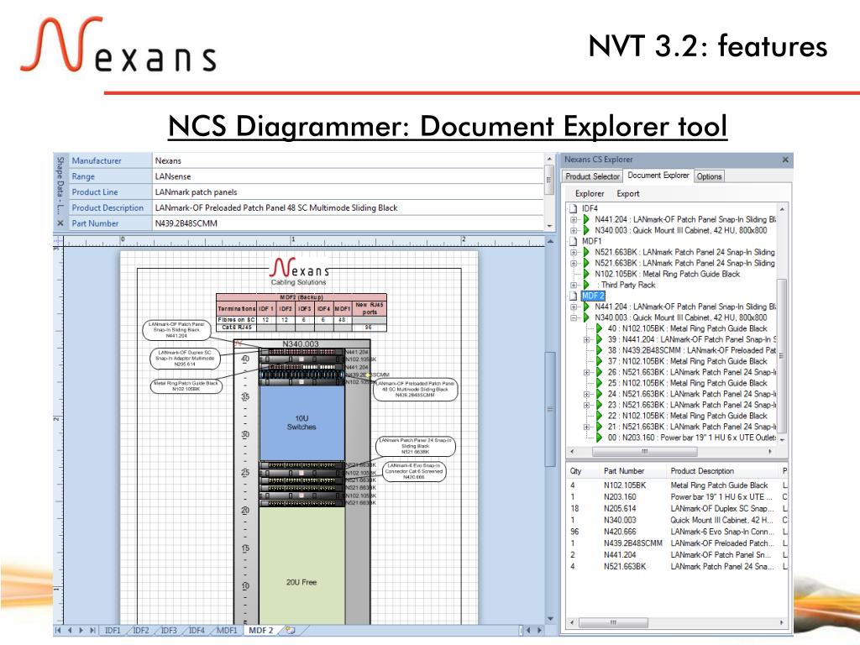Screen dimensions: 860x645
Task: Open the Document Explorer tab
Action: [658, 176]
